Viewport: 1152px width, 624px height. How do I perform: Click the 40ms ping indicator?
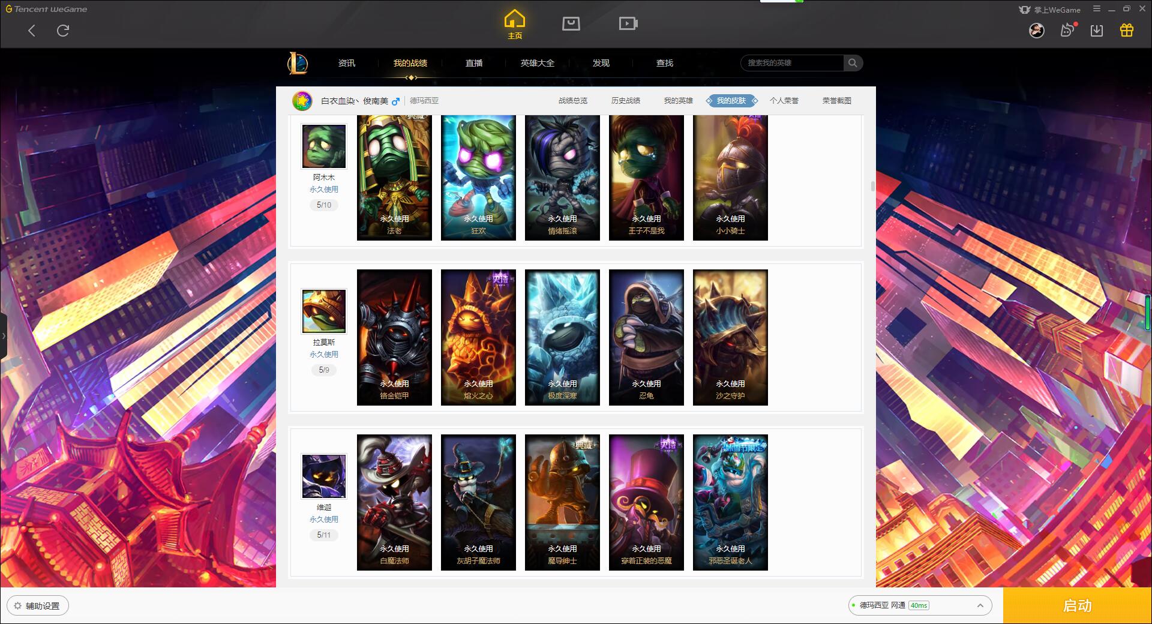919,605
